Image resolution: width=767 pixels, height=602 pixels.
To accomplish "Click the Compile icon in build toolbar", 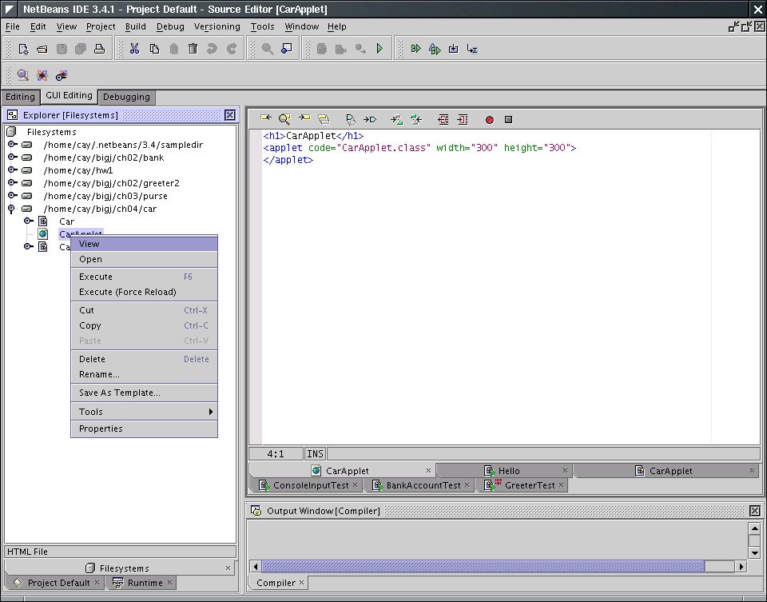I will point(321,49).
